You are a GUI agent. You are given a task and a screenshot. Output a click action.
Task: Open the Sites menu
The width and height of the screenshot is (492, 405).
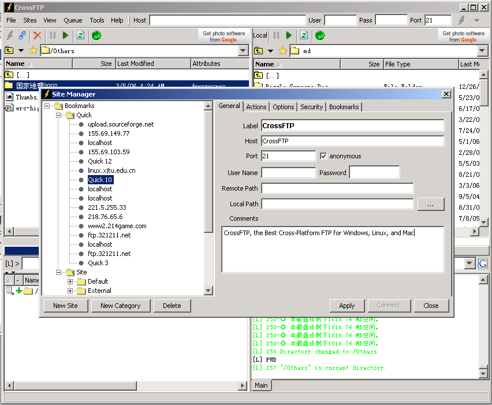point(30,20)
